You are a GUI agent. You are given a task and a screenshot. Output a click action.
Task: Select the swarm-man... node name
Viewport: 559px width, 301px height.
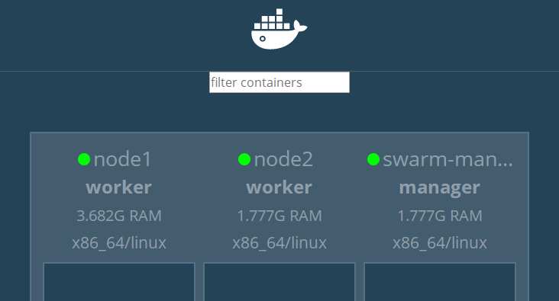click(x=448, y=159)
